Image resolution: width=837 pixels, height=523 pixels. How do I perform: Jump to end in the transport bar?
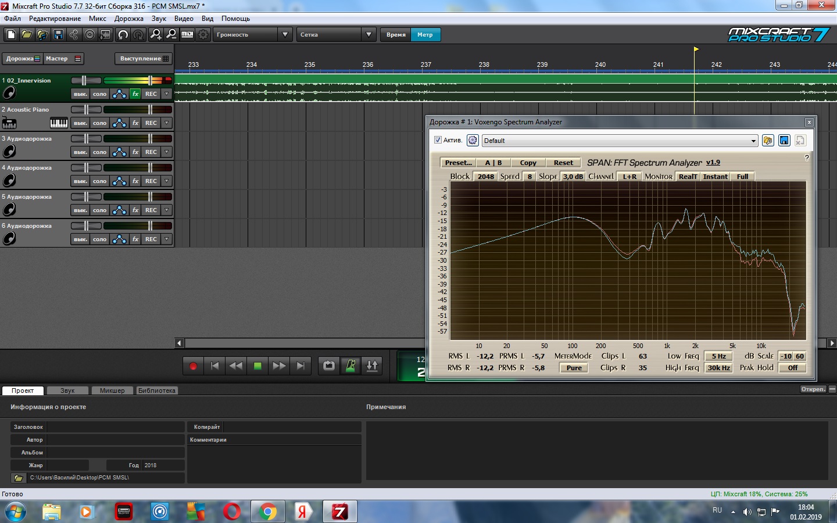tap(301, 366)
